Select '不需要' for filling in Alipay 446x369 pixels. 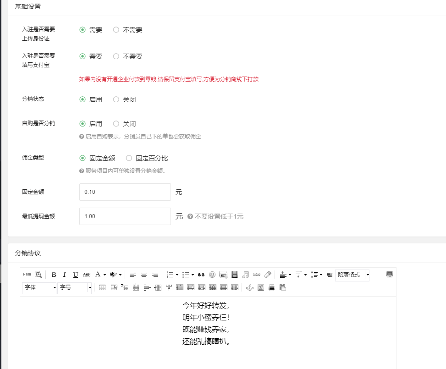tap(116, 56)
